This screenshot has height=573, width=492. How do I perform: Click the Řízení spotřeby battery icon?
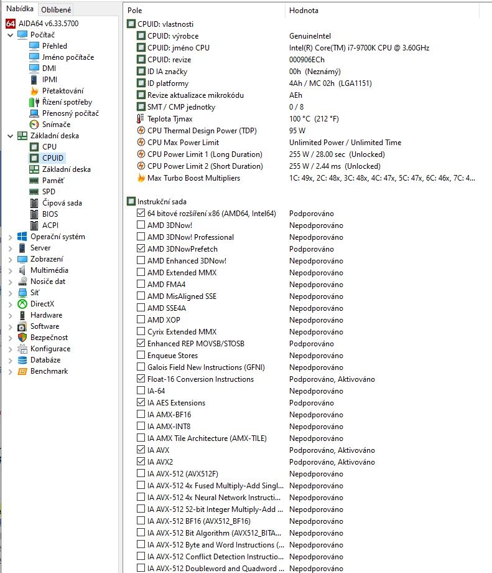[34, 102]
